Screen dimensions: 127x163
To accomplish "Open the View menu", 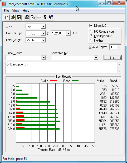I will [x=16, y=11].
